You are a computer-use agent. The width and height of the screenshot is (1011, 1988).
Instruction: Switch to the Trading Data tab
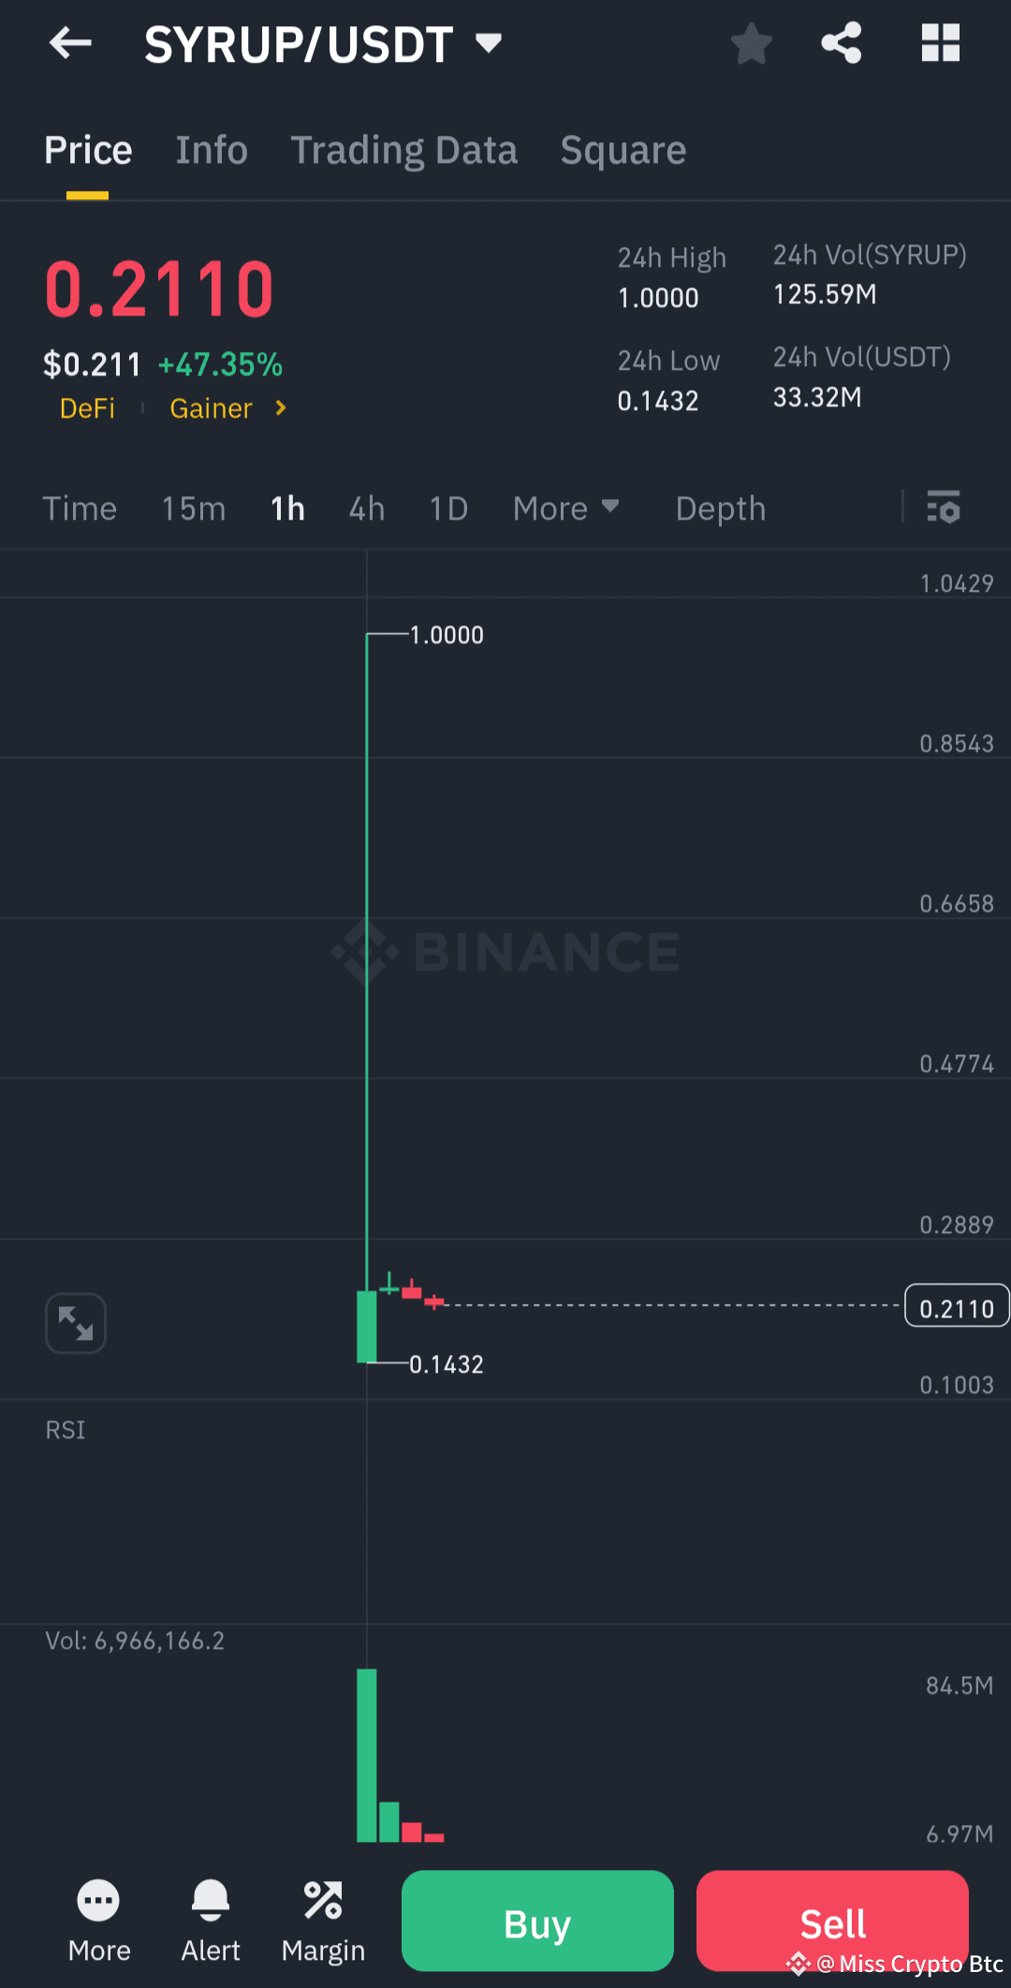pyautogui.click(x=403, y=150)
